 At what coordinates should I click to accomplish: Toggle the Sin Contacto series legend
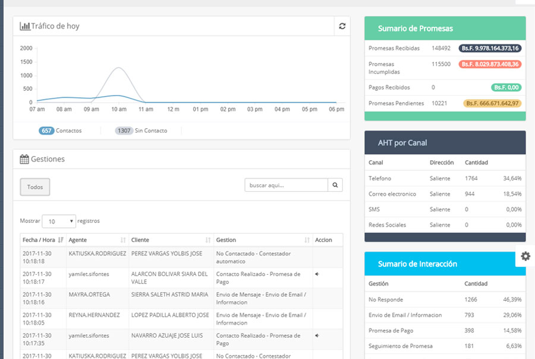(141, 131)
